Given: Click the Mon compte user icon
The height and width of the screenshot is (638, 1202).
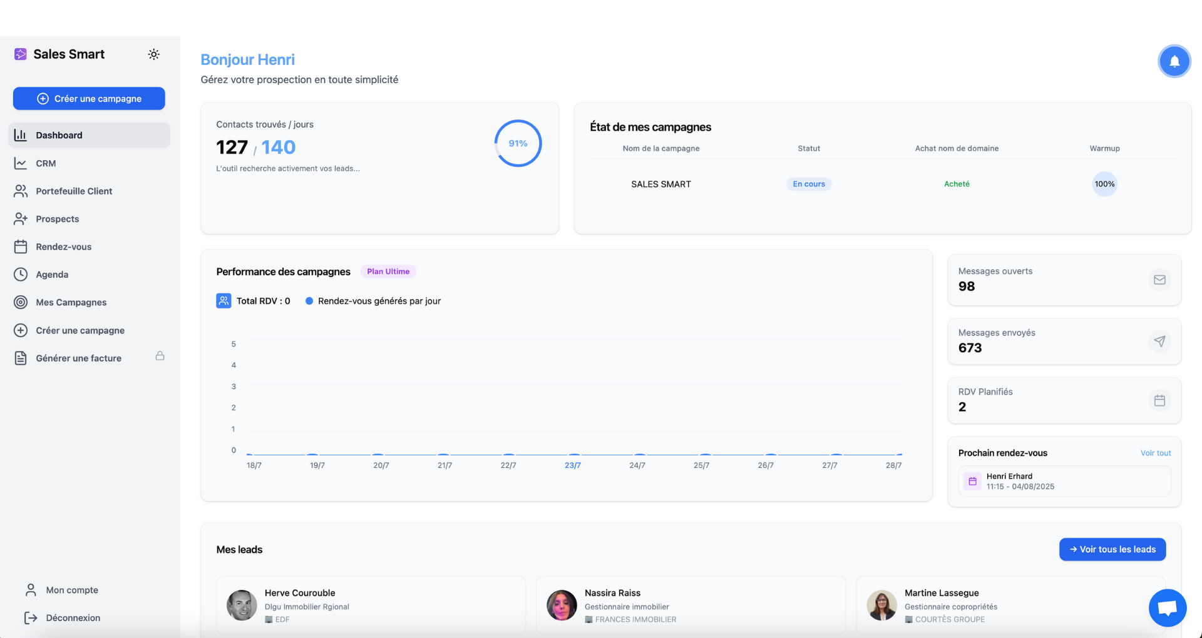Looking at the screenshot, I should pyautogui.click(x=31, y=590).
